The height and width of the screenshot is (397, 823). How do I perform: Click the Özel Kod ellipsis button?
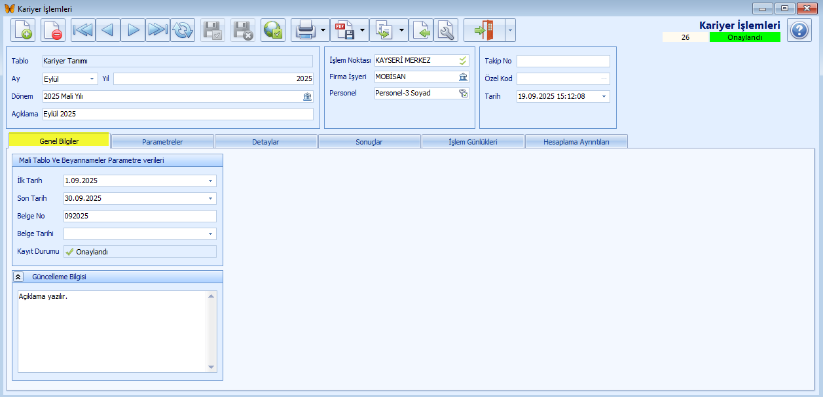click(x=604, y=78)
